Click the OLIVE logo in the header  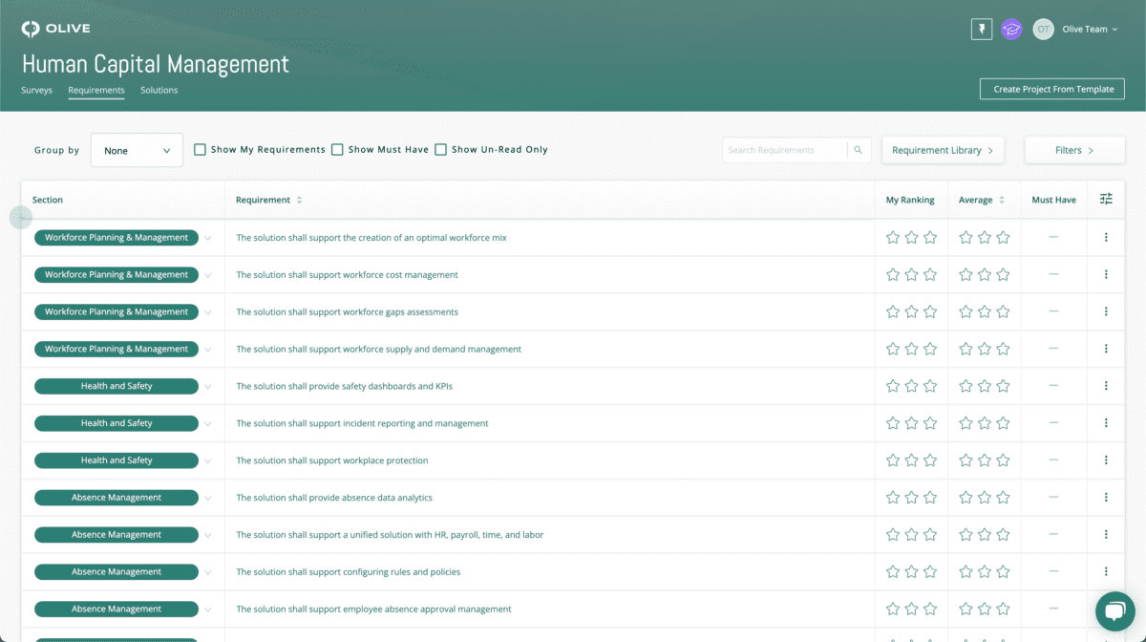click(x=55, y=28)
